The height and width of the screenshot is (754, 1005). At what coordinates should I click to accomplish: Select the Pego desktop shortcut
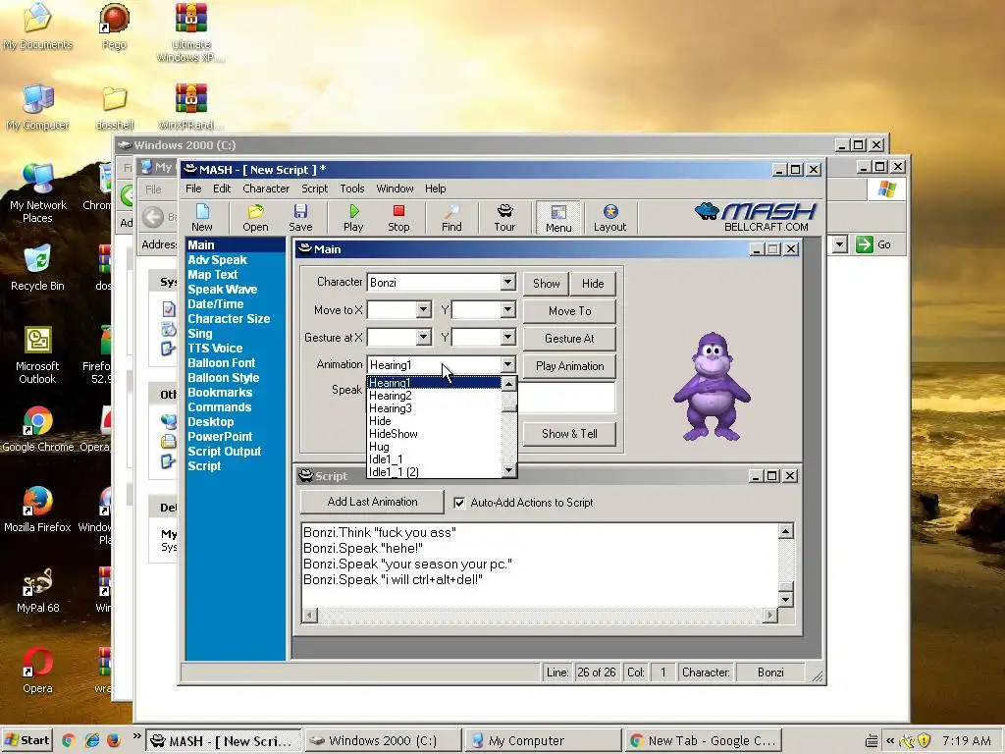114,27
